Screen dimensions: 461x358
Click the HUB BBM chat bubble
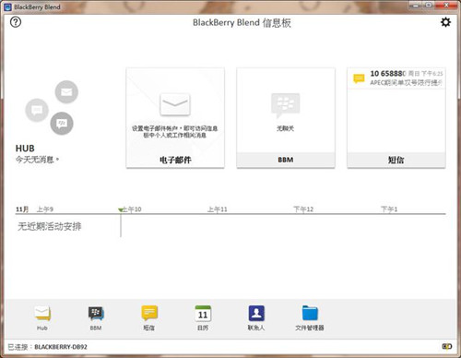62,124
